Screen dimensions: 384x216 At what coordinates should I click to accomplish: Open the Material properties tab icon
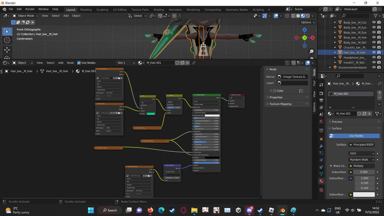point(321,181)
